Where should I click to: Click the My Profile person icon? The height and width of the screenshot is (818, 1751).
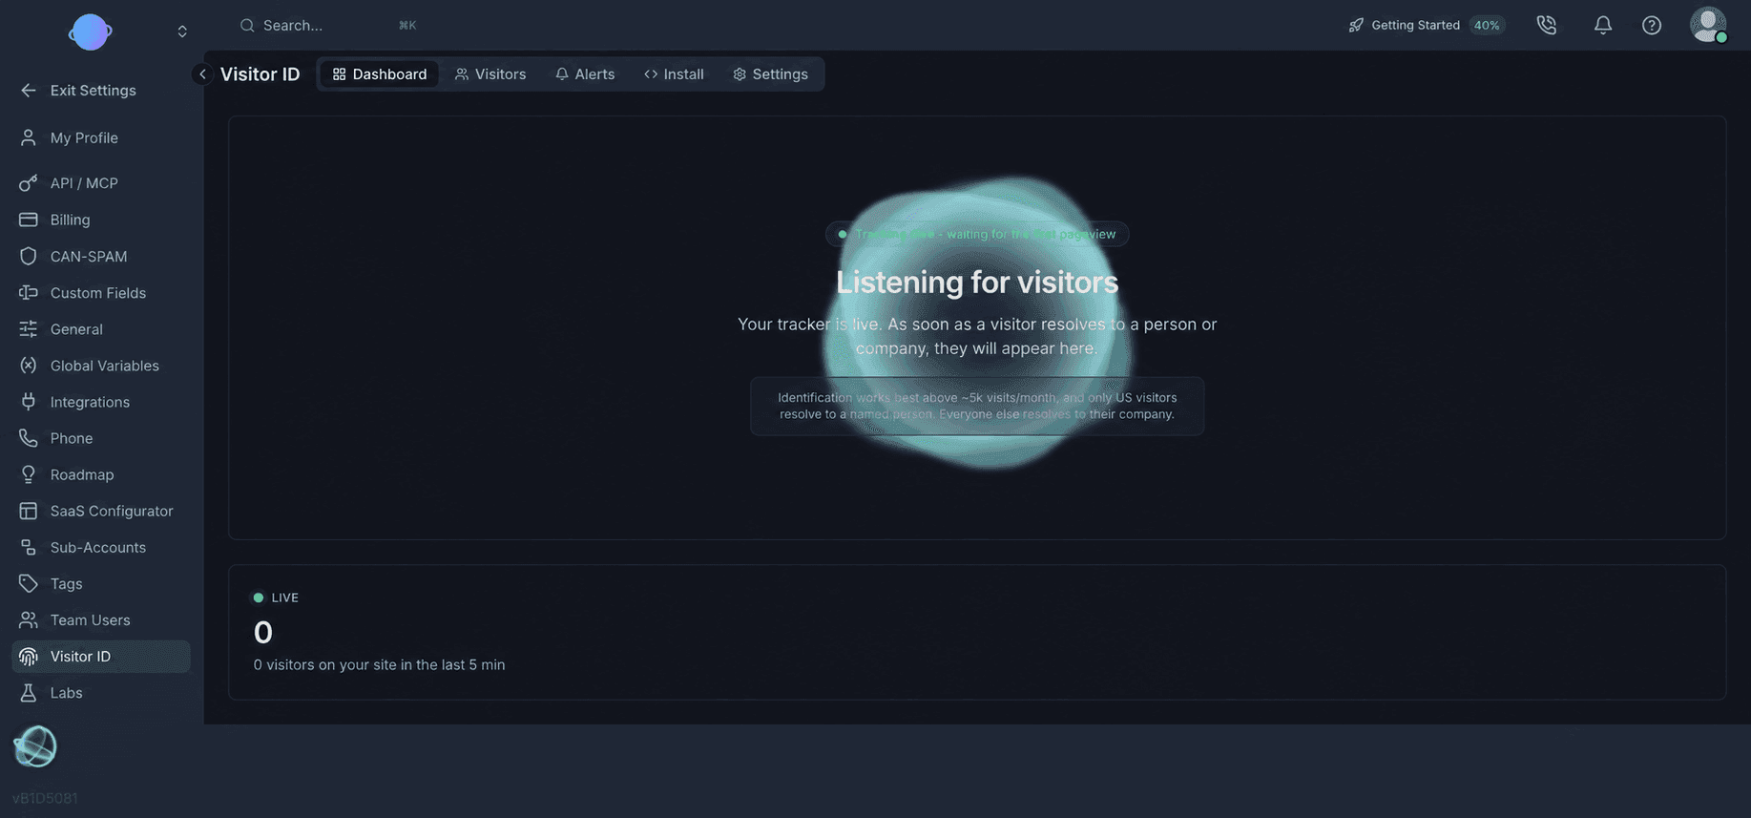click(29, 138)
